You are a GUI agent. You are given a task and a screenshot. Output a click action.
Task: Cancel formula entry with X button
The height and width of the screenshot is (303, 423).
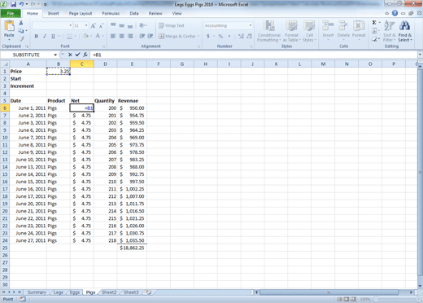click(70, 55)
